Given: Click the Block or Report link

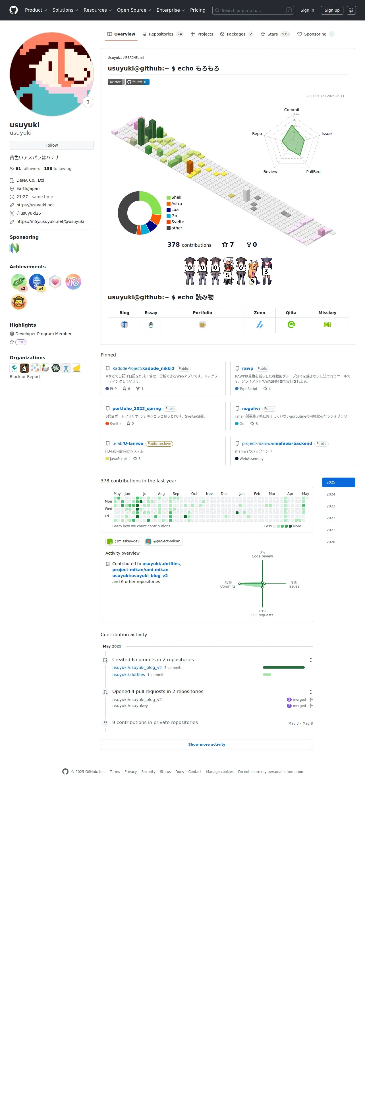Looking at the screenshot, I should (x=25, y=377).
